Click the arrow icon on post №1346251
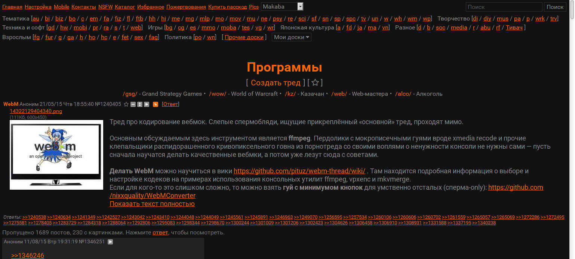The height and width of the screenshot is (259, 575). tap(110, 242)
